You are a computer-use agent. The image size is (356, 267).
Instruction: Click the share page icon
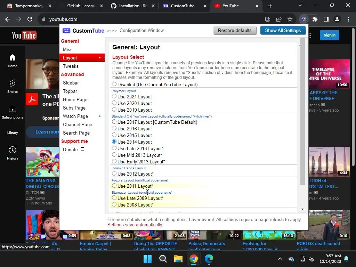[x=279, y=19]
